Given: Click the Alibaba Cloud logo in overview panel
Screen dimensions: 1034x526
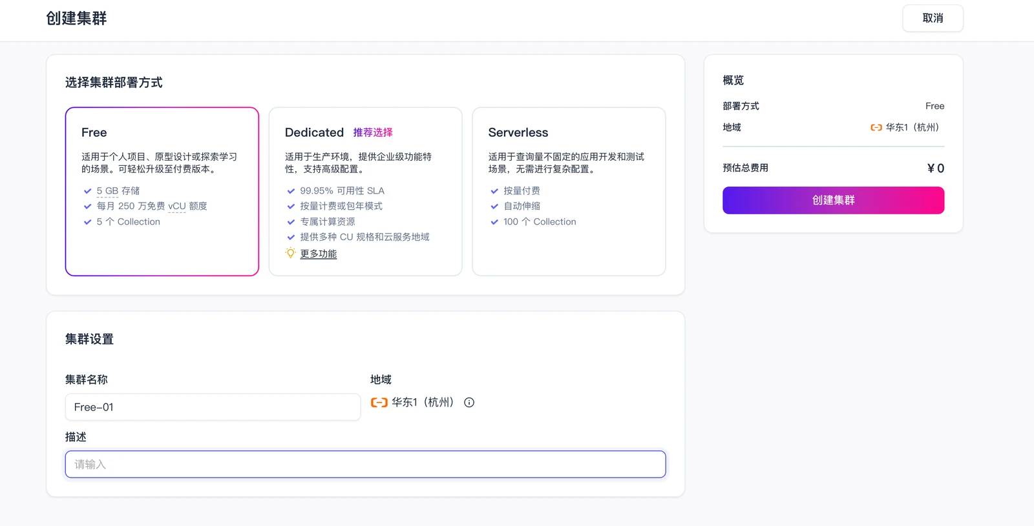Looking at the screenshot, I should tap(876, 127).
